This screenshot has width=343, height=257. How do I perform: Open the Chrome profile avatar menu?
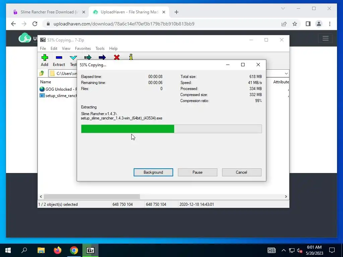click(x=319, y=24)
